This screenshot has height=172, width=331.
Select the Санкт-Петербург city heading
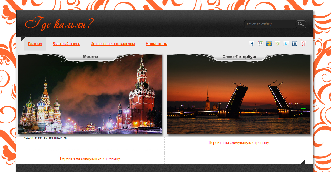[x=239, y=57]
